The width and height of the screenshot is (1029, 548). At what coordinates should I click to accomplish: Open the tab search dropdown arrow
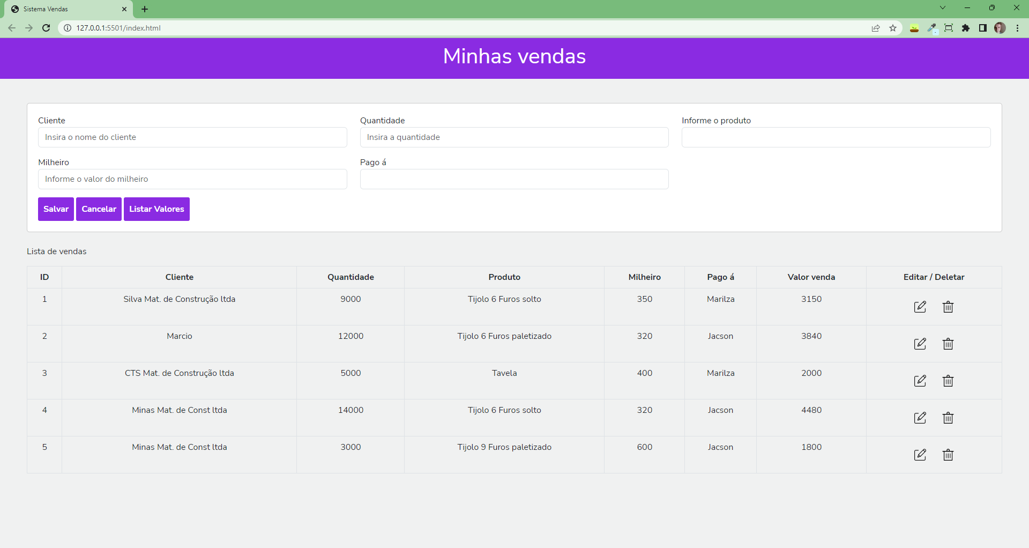point(942,8)
